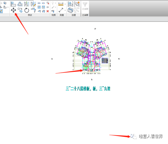The height and width of the screenshot is (144, 168).
Task: Click the 修改 panel label
Action: (x=30, y=15)
